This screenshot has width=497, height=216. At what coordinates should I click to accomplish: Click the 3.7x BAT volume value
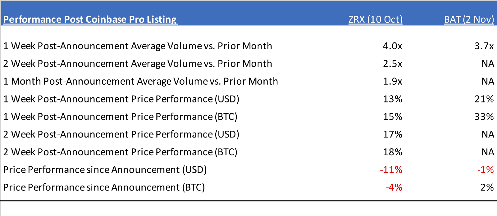pos(484,46)
